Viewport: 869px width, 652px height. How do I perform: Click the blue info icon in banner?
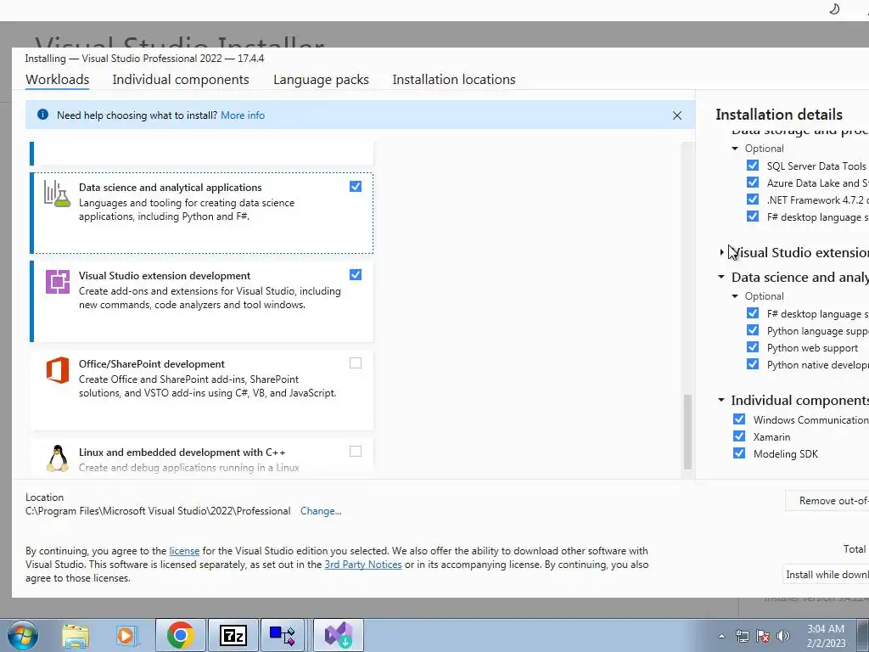click(x=42, y=115)
